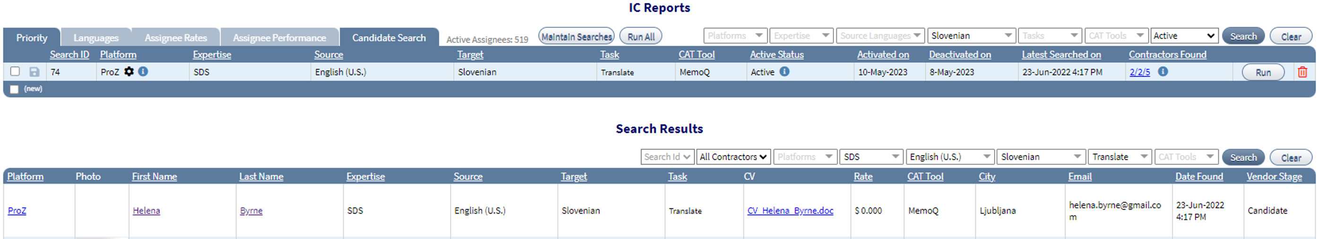Image resolution: width=1319 pixels, height=239 pixels.
Task: Click the Active status info icon
Action: [x=784, y=72]
